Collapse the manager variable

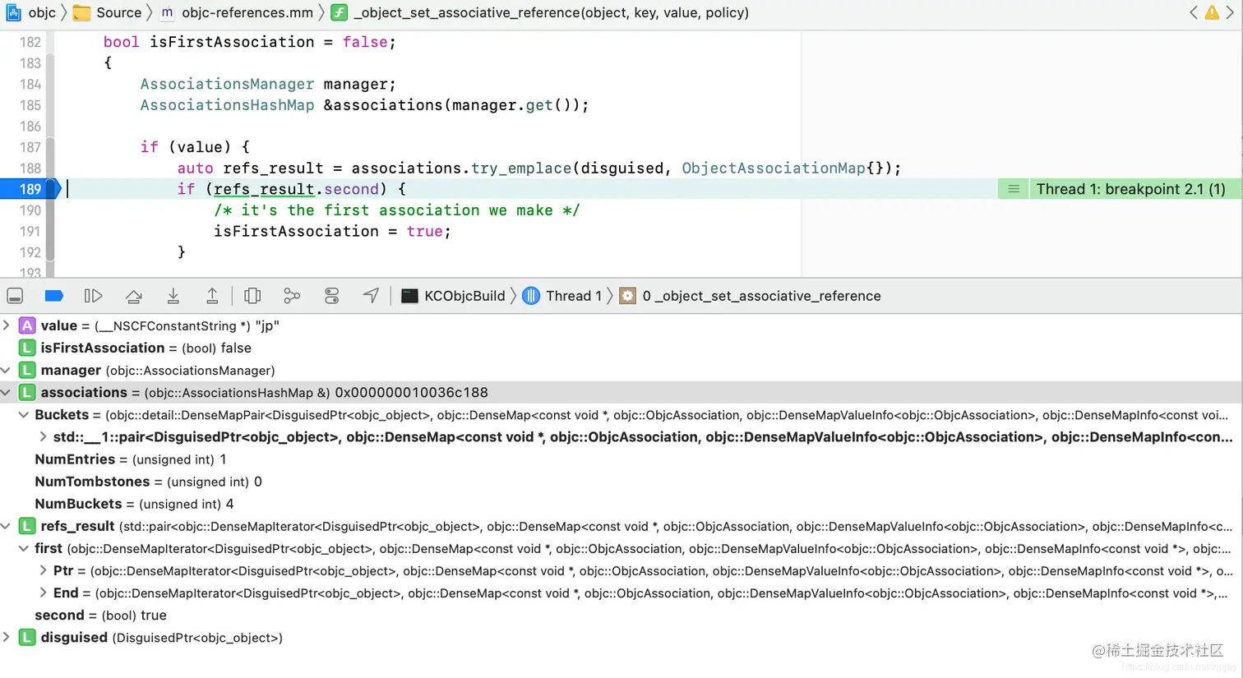7,370
